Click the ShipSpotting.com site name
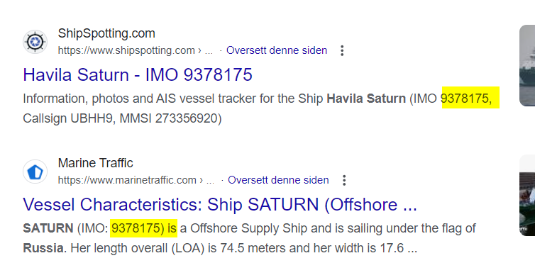The height and width of the screenshot is (280, 535). point(106,33)
